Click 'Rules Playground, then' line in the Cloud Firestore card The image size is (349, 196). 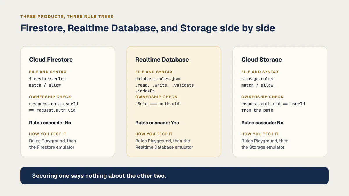point(53,141)
